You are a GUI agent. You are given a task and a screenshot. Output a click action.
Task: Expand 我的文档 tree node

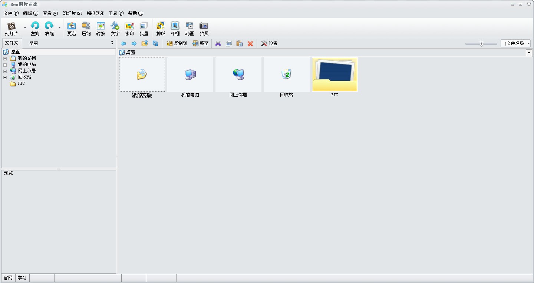pyautogui.click(x=5, y=59)
